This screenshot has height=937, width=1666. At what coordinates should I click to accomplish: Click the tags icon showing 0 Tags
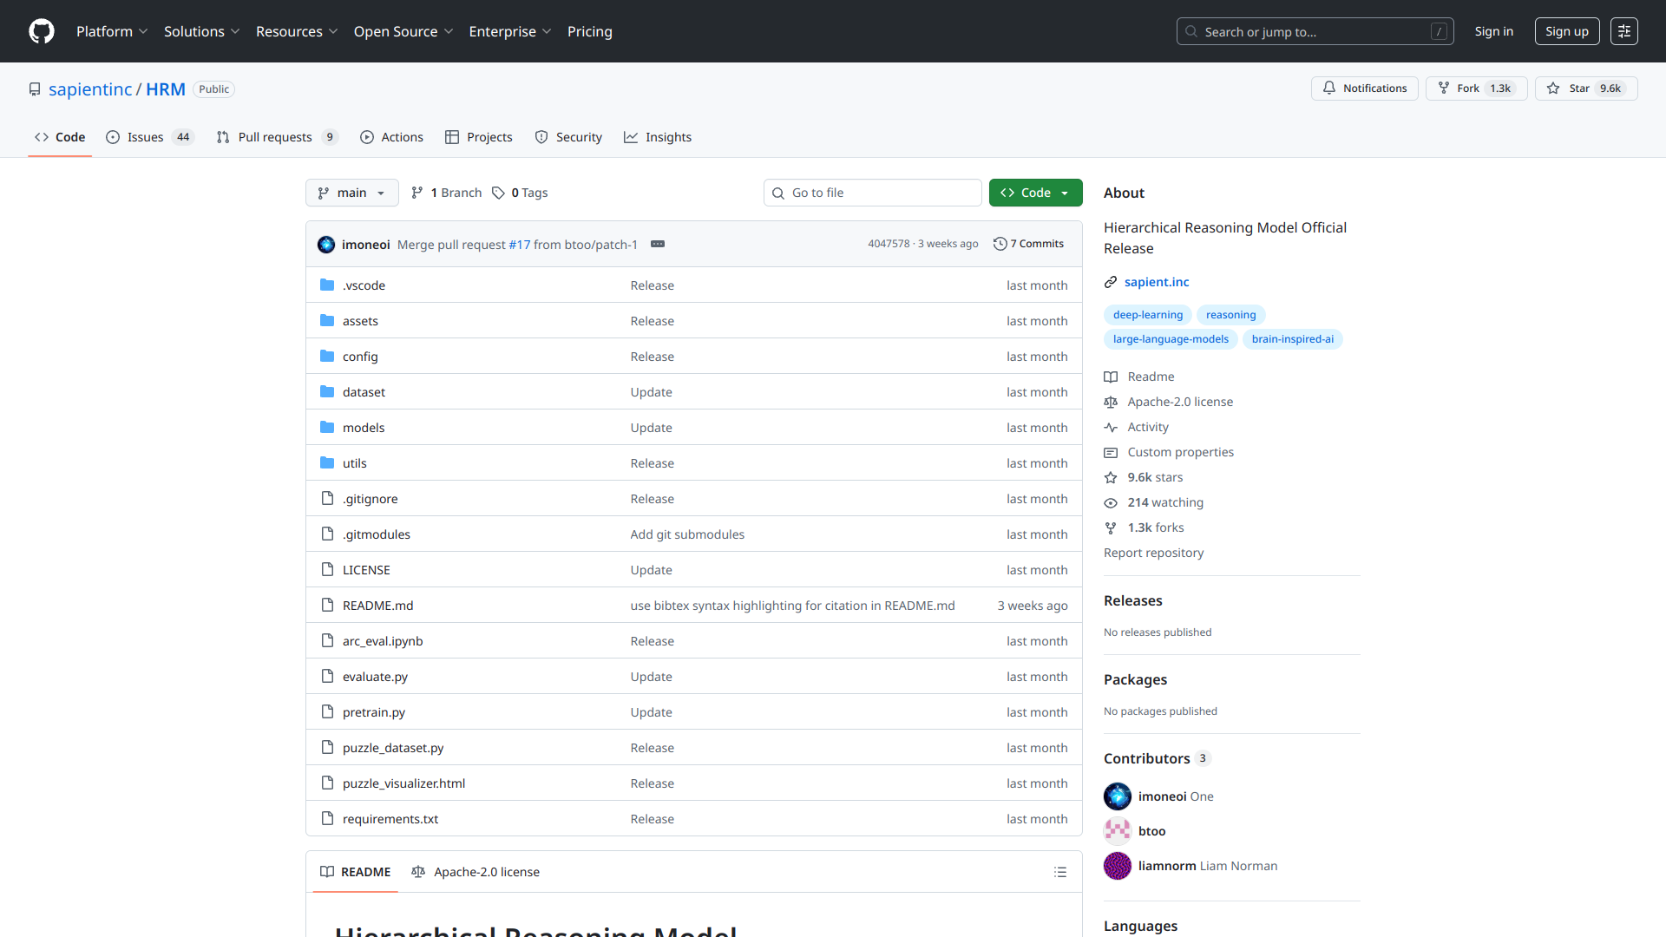[498, 193]
